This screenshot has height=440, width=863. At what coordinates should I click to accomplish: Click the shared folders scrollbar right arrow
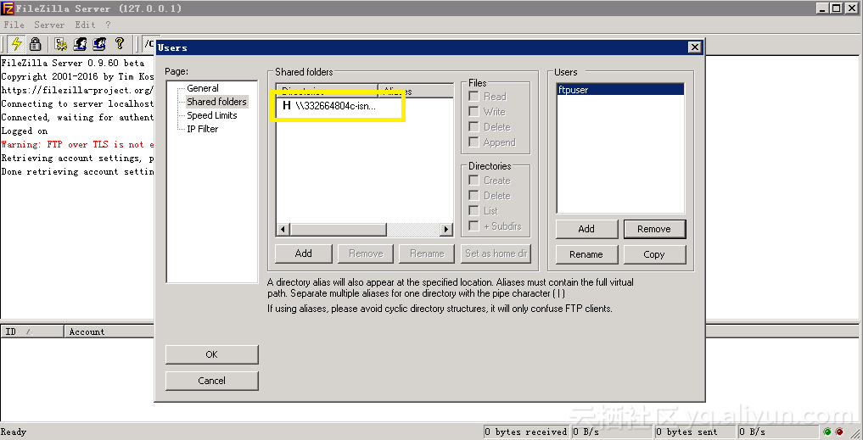click(446, 230)
